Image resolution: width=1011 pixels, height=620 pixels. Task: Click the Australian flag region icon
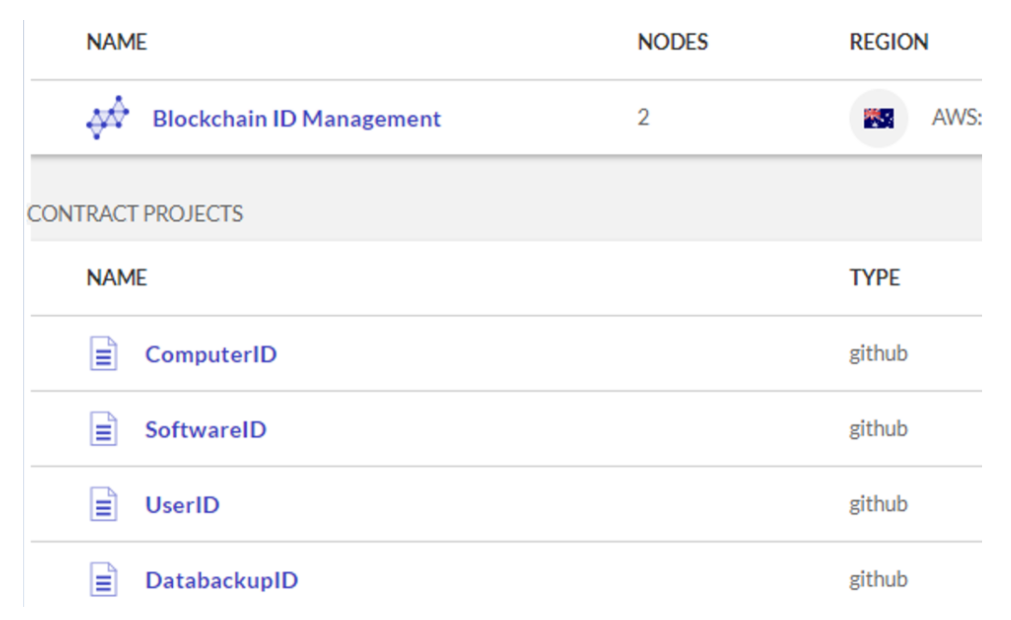click(x=878, y=119)
